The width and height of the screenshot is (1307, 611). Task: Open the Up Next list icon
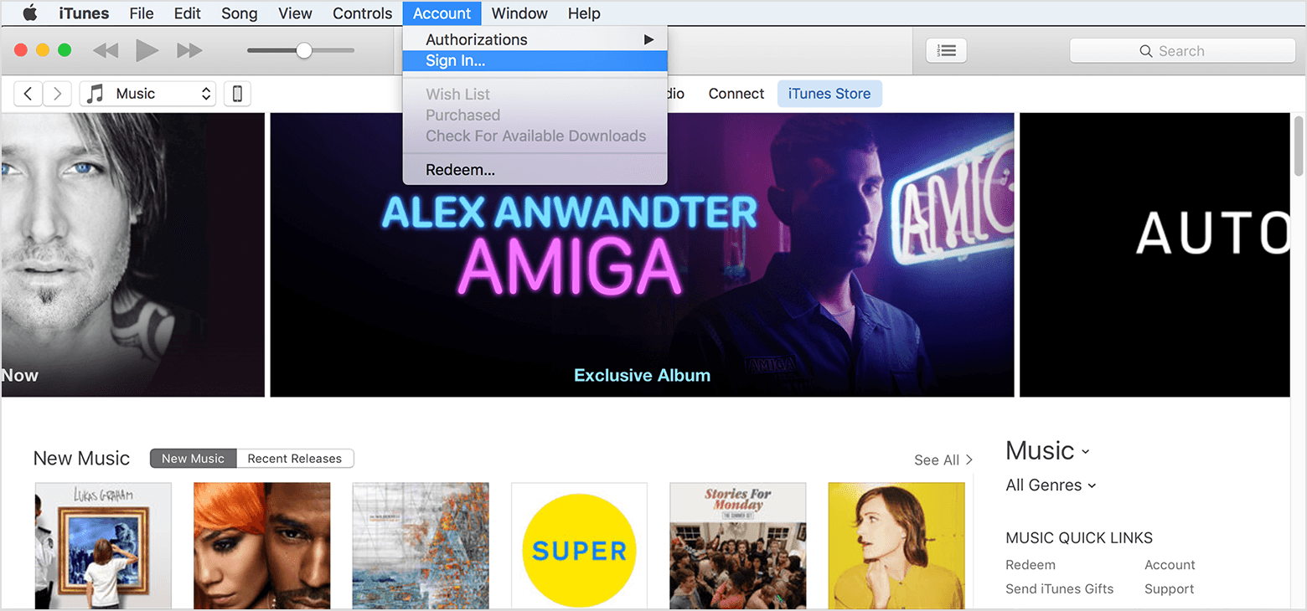point(947,51)
